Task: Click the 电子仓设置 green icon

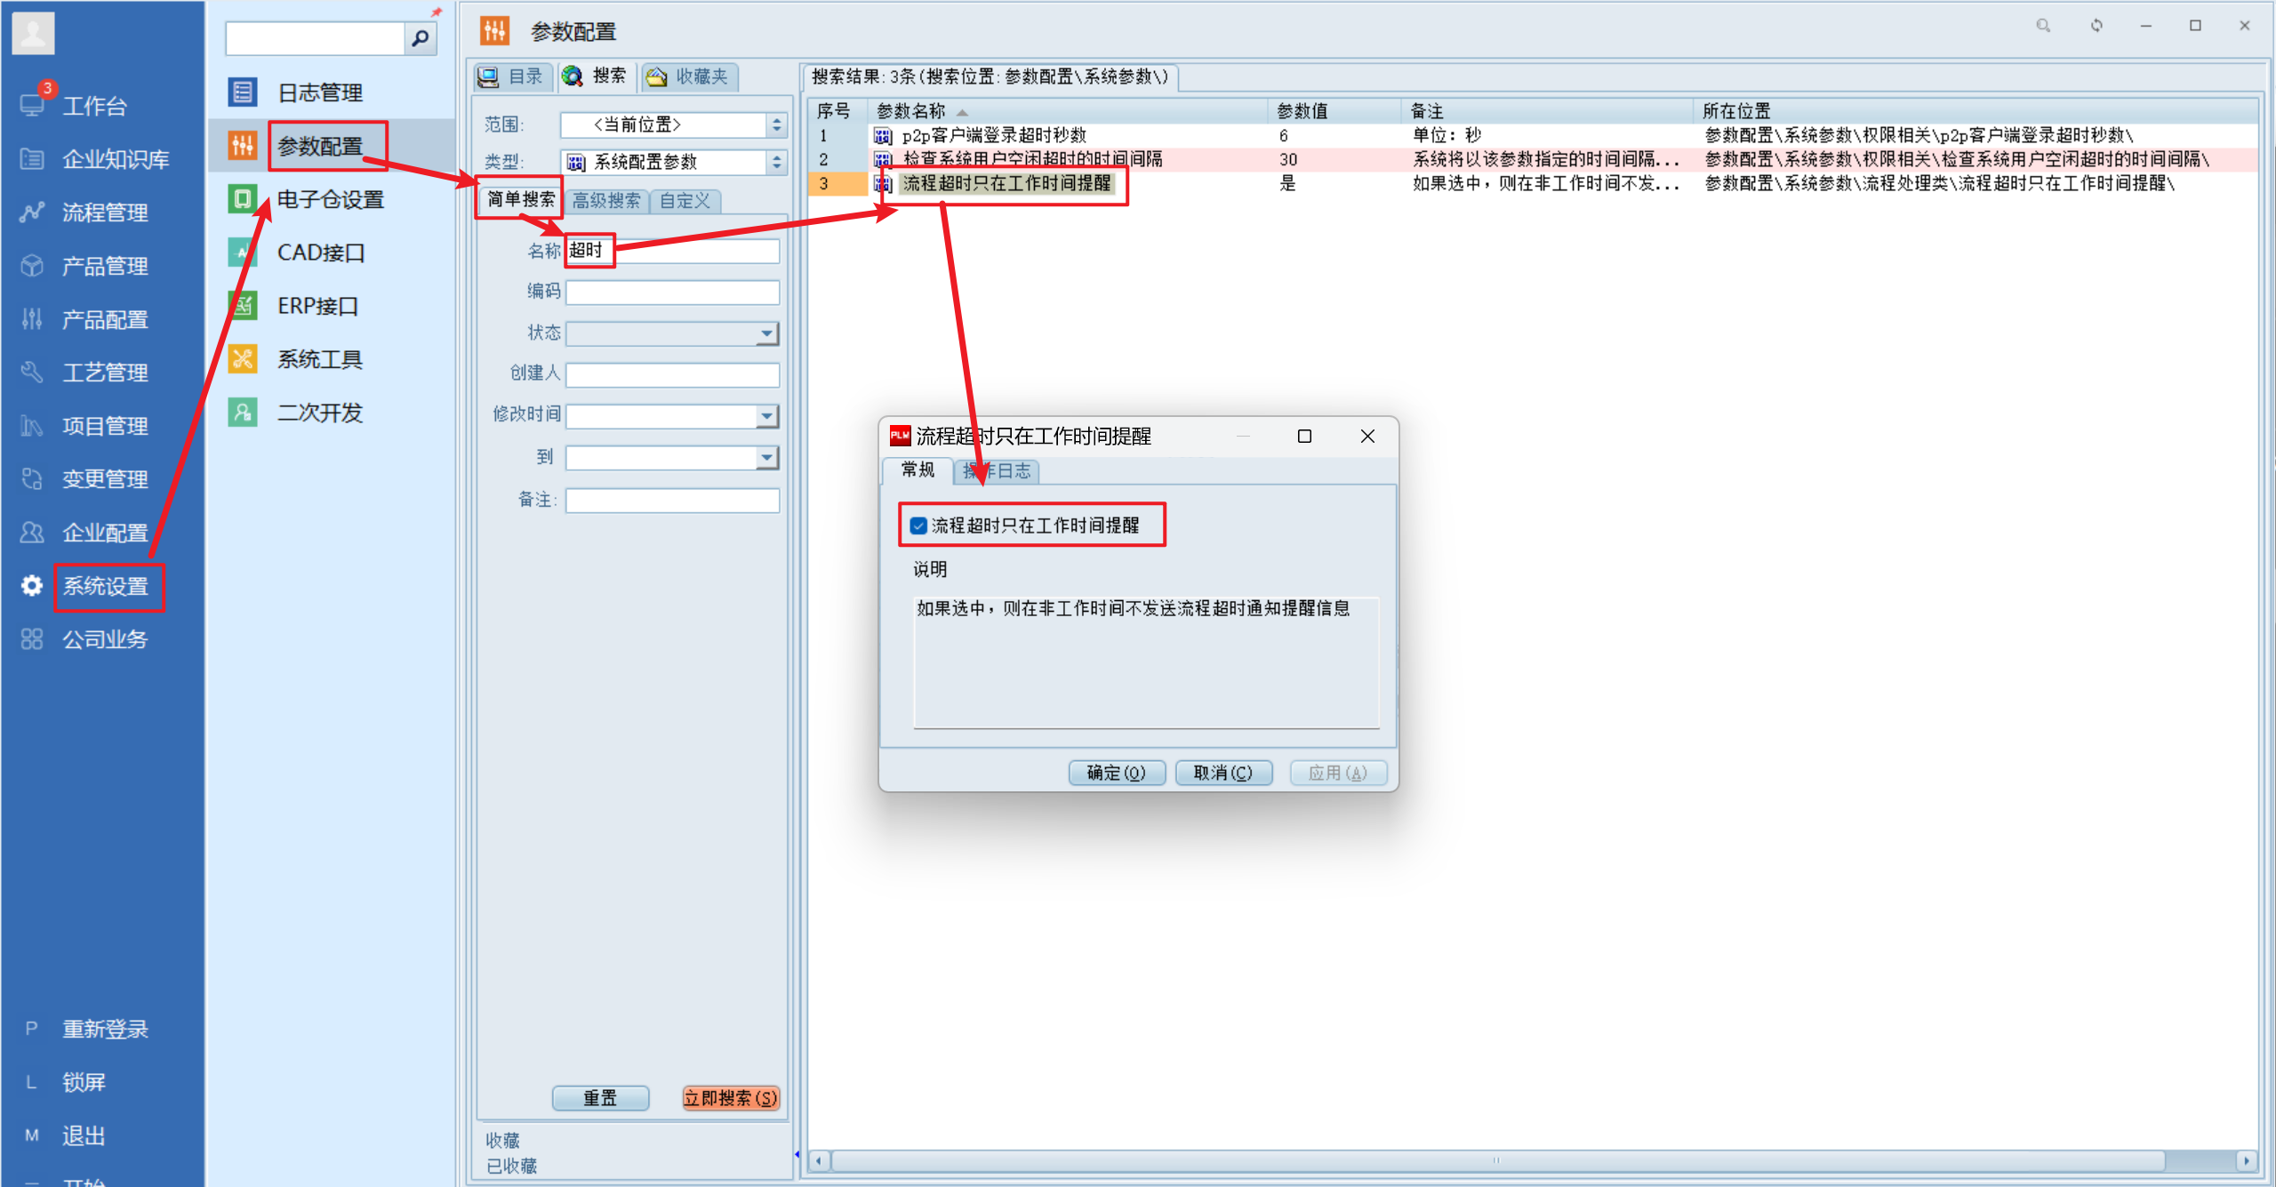Action: 243,198
